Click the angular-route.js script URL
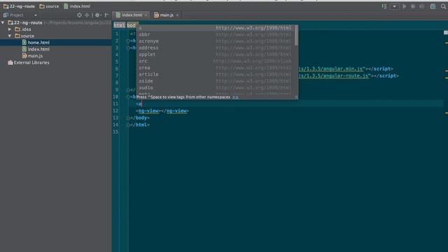448x252 pixels. coord(334,76)
